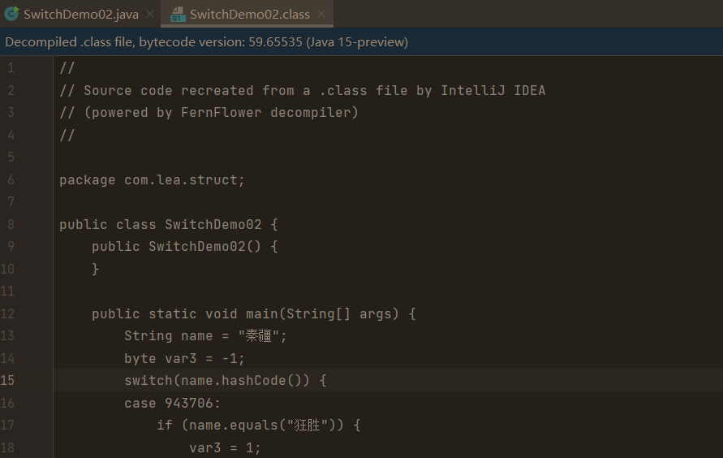Click the class name SwitchDemo02 in the declaration
Viewport: 723px width, 458px height.
coord(213,225)
